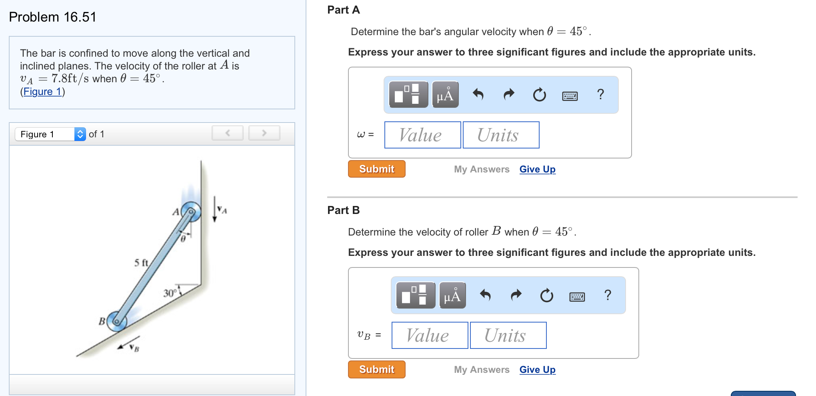Open the equation templates icon in Part A
This screenshot has width=816, height=396.
pos(408,95)
